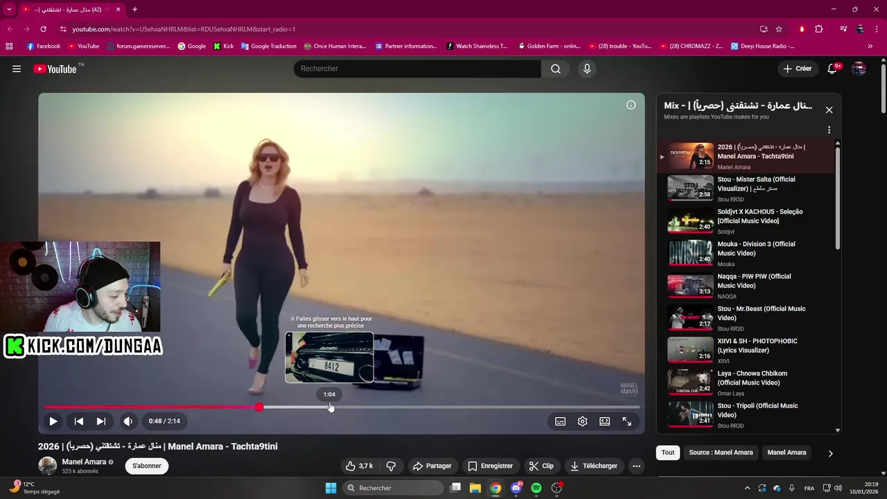Open the Windows Start menu
The height and width of the screenshot is (499, 887).
(331, 488)
